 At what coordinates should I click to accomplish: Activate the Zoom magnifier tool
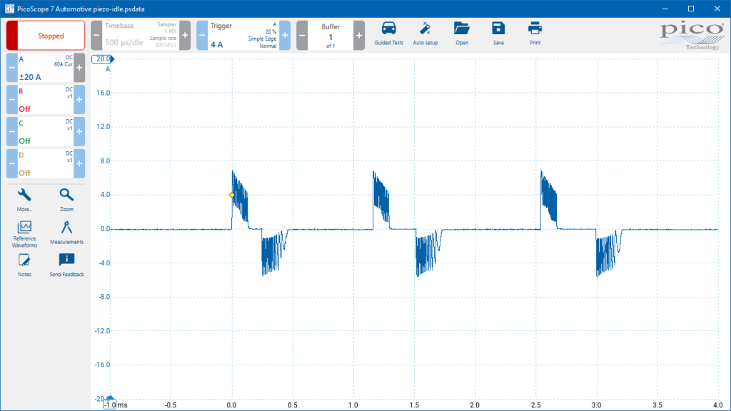pos(66,200)
